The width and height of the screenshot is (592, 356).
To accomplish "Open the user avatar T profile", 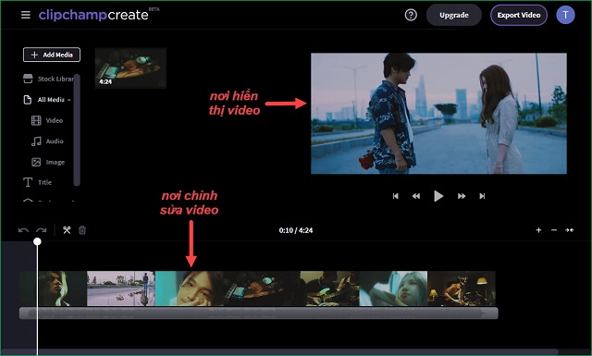I will 565,15.
